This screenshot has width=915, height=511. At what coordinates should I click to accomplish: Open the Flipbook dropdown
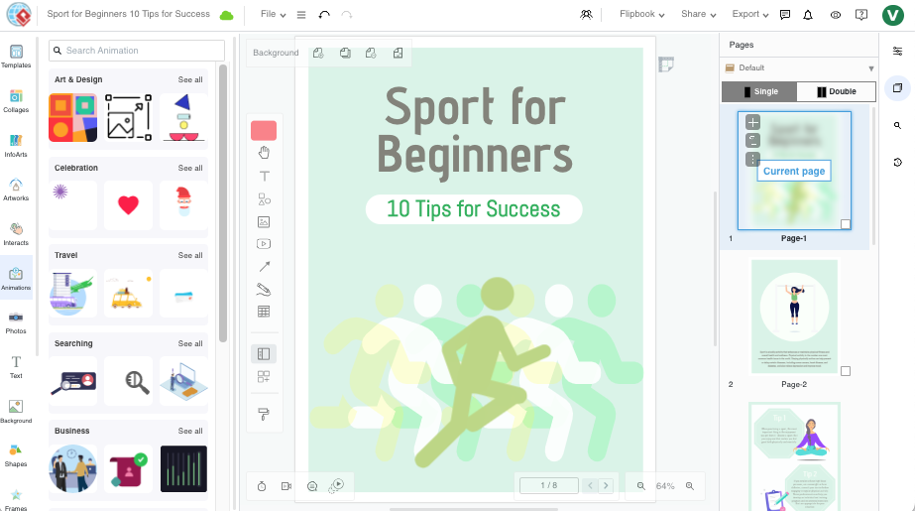point(641,15)
